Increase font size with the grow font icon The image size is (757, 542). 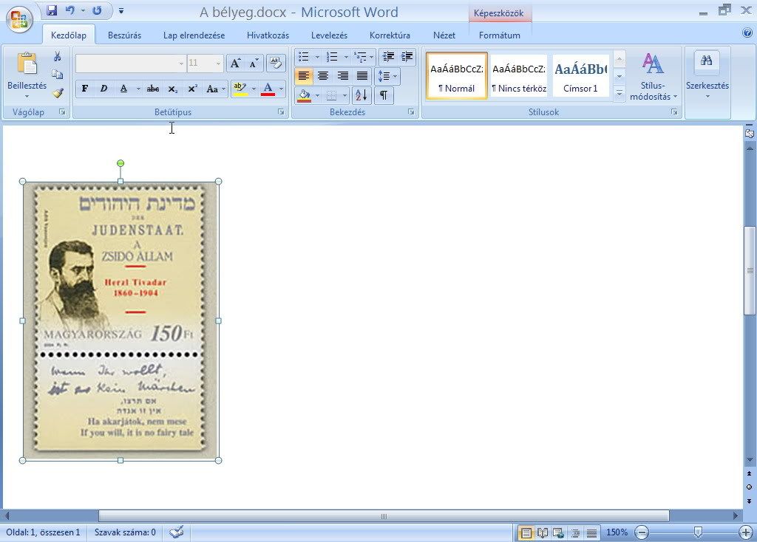tap(236, 64)
